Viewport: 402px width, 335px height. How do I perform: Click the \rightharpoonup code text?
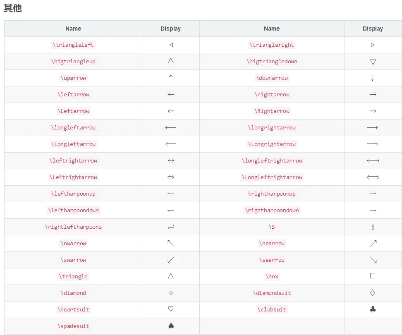(x=272, y=194)
